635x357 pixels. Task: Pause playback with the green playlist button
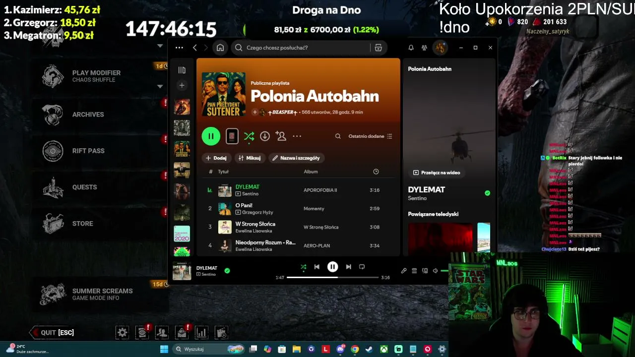coord(211,136)
